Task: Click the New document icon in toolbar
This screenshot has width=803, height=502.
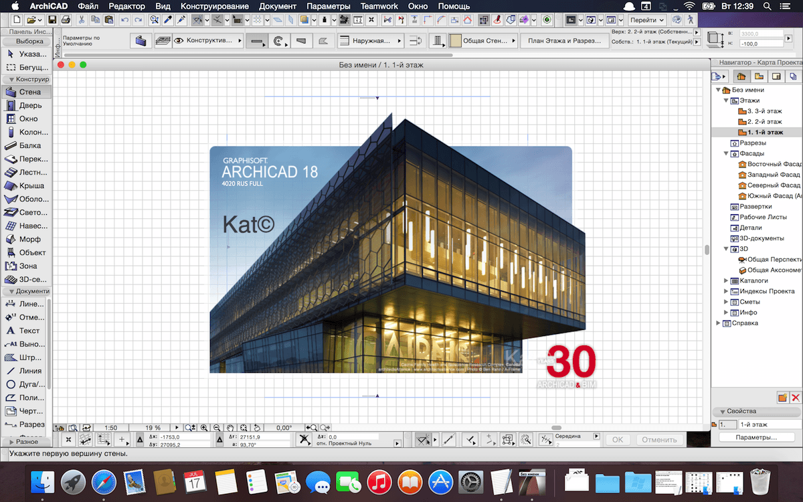Action: click(17, 20)
